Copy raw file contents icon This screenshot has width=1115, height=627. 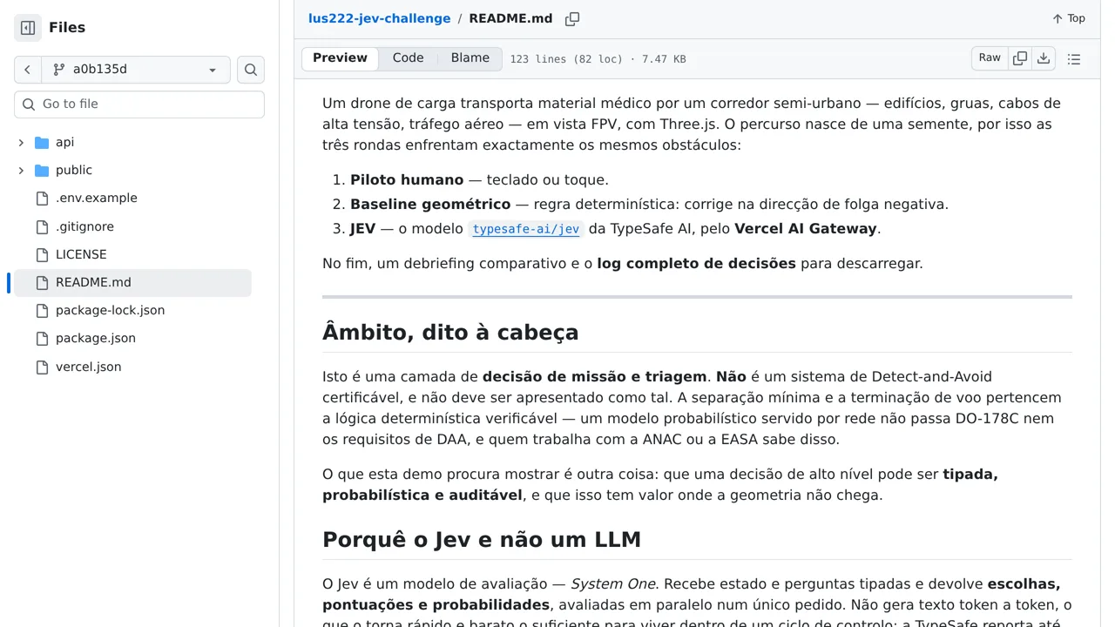1020,58
